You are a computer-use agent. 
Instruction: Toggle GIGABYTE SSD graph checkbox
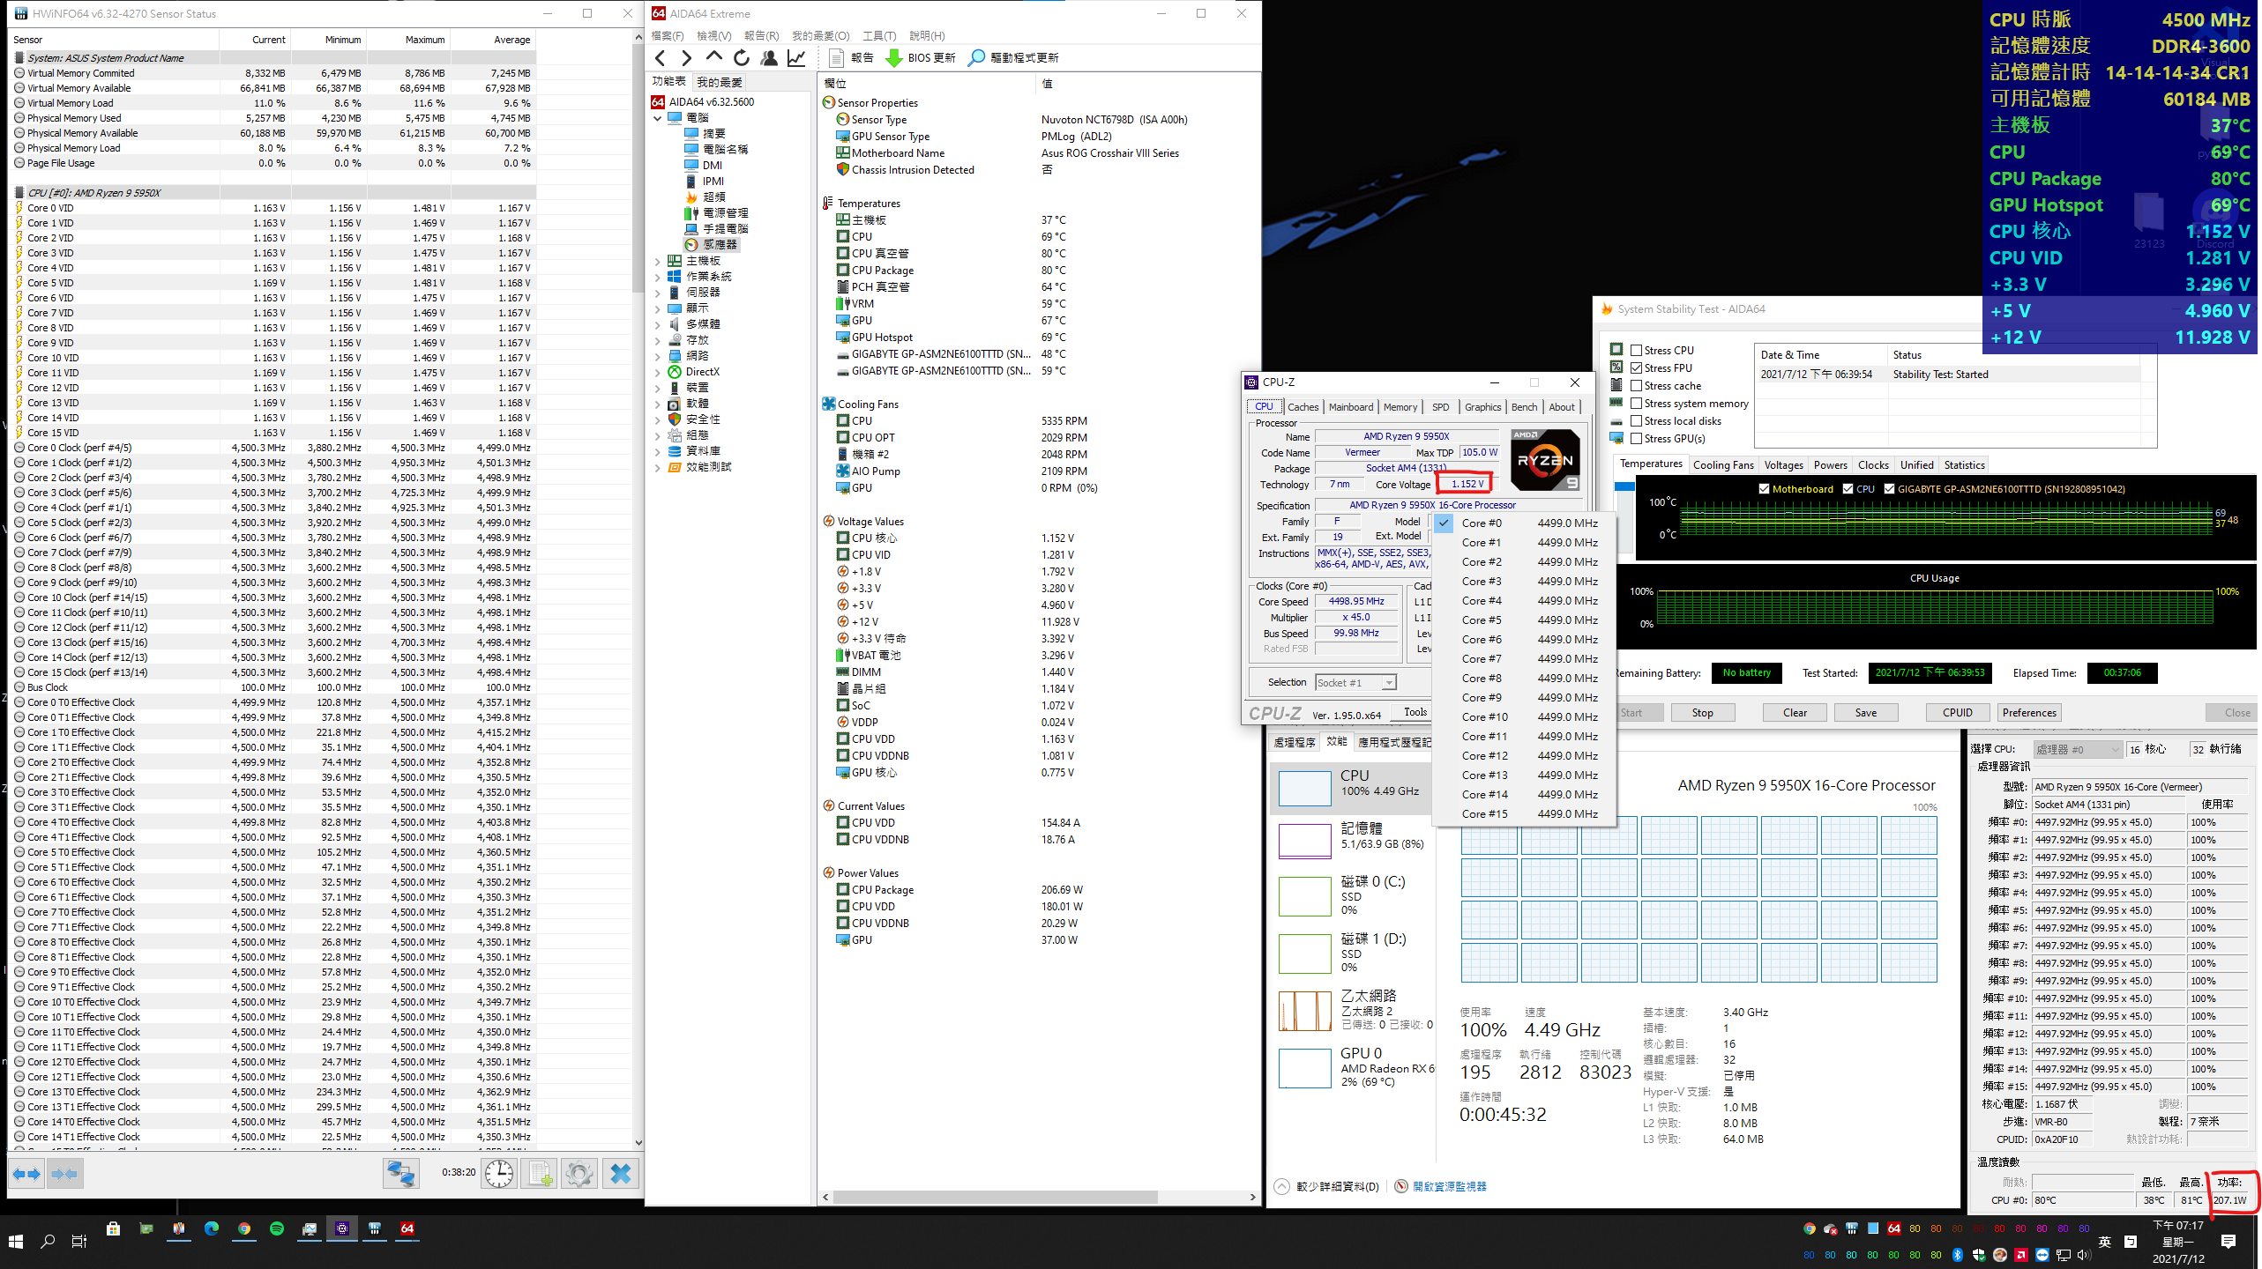click(x=1889, y=488)
